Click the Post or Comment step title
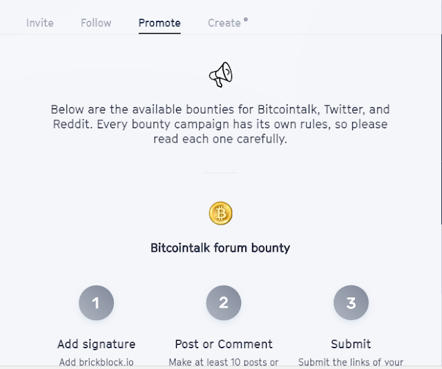 (x=224, y=343)
